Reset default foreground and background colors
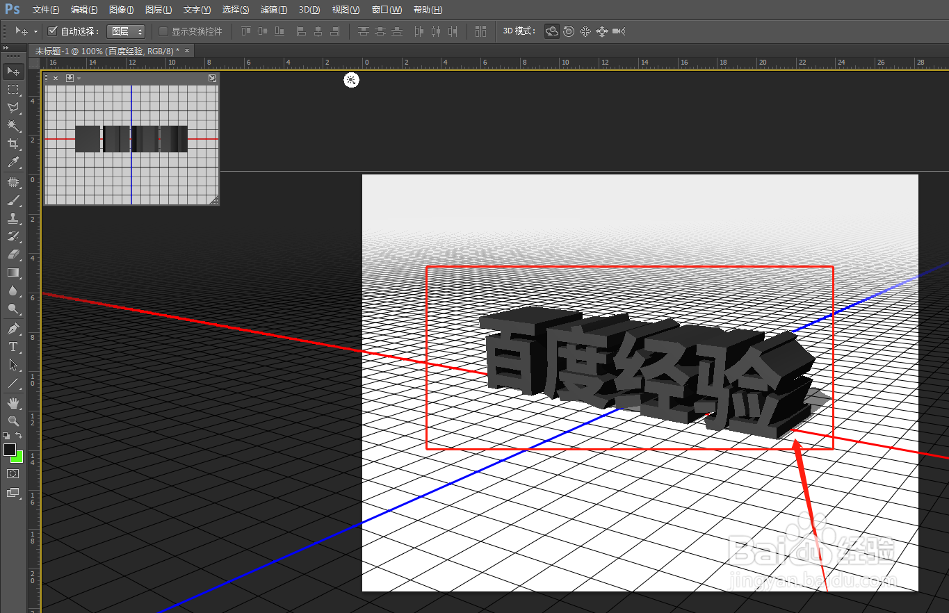Image resolution: width=949 pixels, height=613 pixels. (x=7, y=436)
